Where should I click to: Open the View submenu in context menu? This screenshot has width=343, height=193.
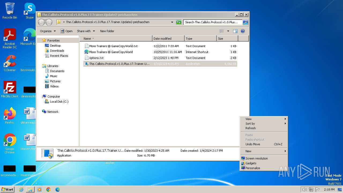tap(264, 119)
